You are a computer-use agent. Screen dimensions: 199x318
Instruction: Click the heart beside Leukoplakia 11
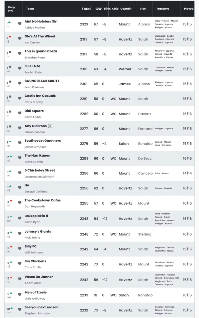pyautogui.click(x=20, y=218)
